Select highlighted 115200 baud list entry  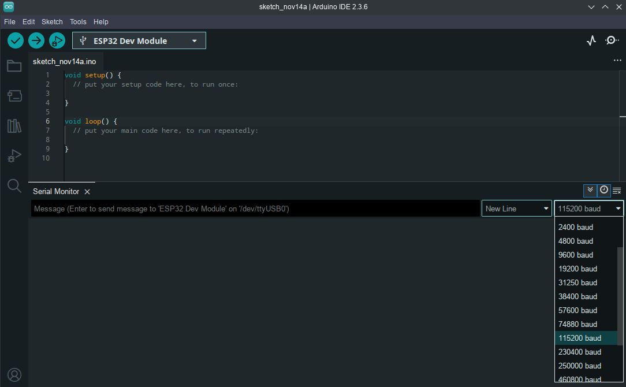pos(586,338)
